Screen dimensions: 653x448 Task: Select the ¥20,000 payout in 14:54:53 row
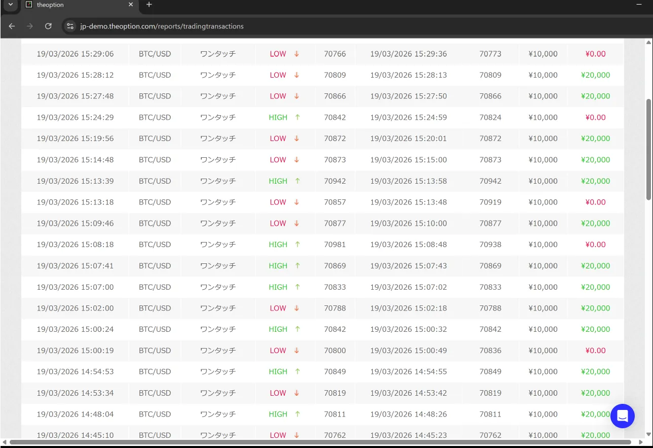click(x=595, y=372)
